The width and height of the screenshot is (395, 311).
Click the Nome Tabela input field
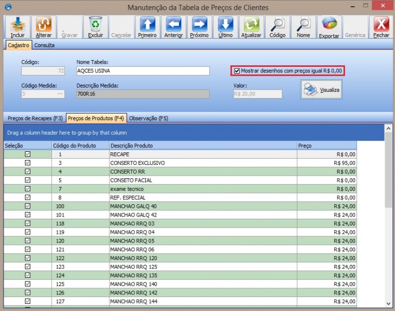click(143, 71)
